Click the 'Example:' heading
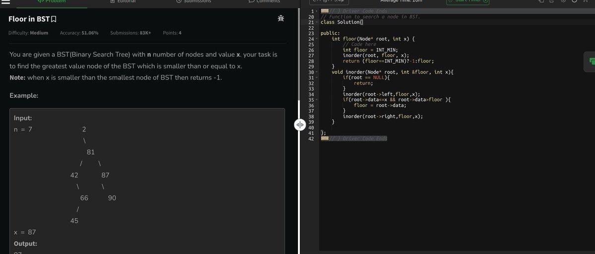 click(24, 95)
